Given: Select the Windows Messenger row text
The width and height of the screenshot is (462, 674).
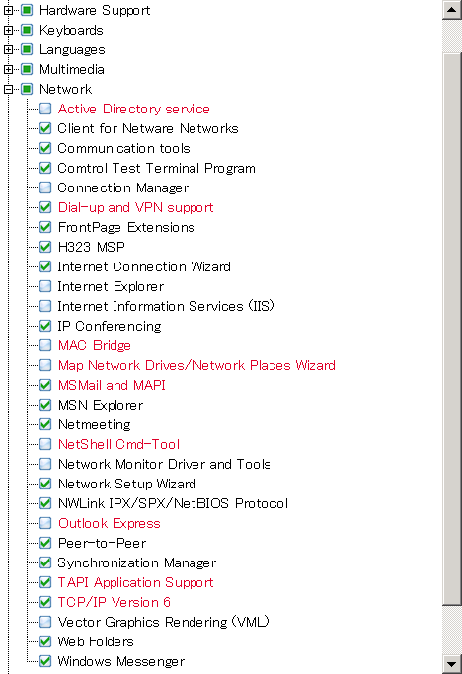Looking at the screenshot, I should click(121, 661).
